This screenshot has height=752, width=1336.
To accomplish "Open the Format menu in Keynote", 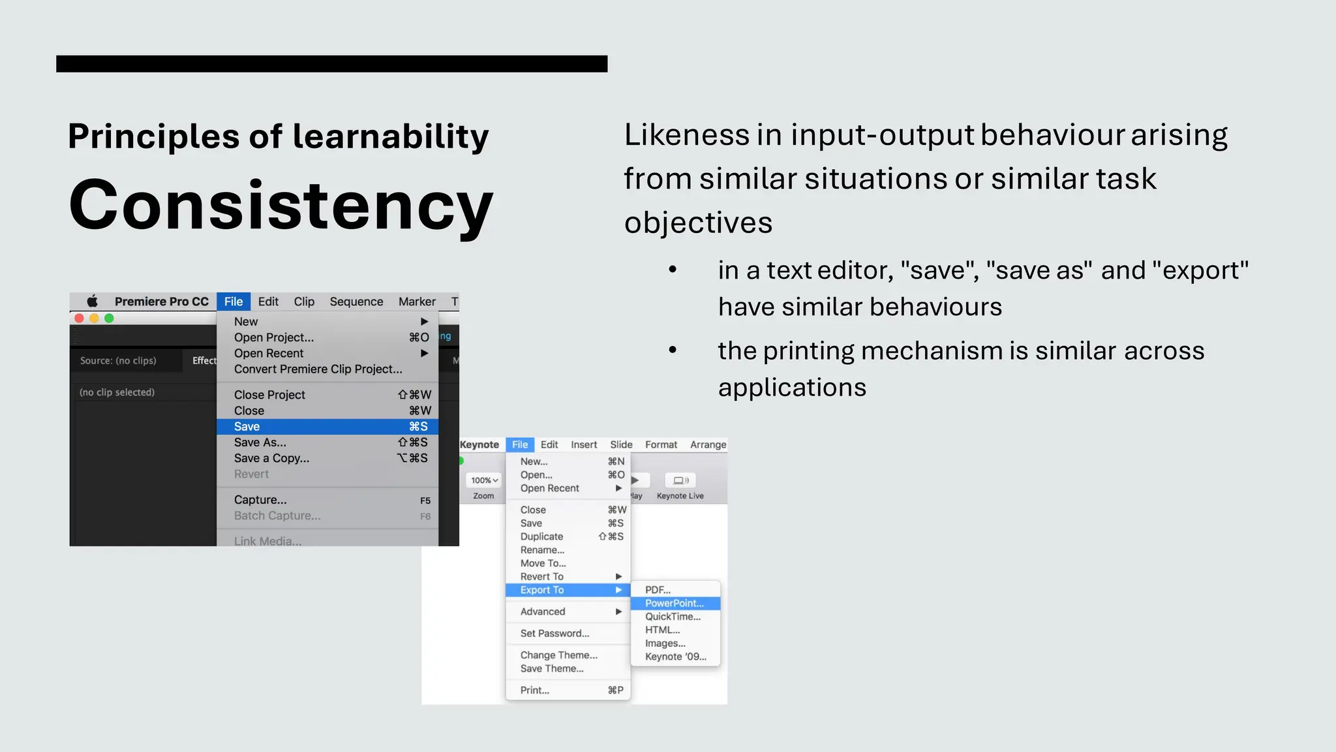I will 661,445.
